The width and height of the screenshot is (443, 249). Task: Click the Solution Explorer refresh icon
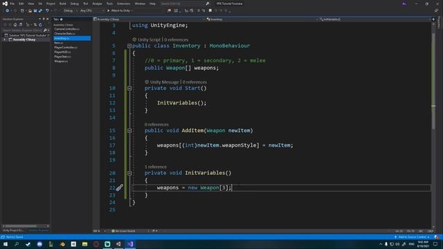[x=40, y=25]
